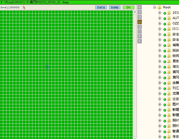Click the folder icon of the 金巢 item
The height and width of the screenshot is (139, 179).
pos(169,83)
